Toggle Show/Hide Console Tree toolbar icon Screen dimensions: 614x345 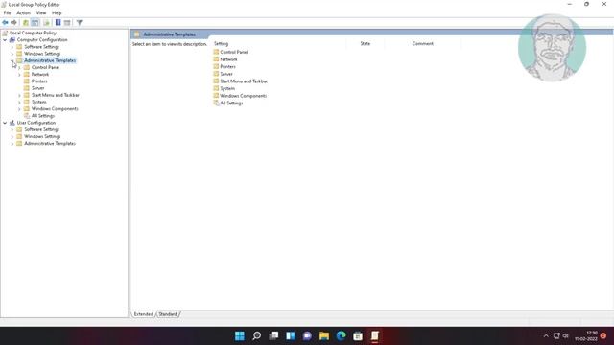pyautogui.click(x=35, y=23)
